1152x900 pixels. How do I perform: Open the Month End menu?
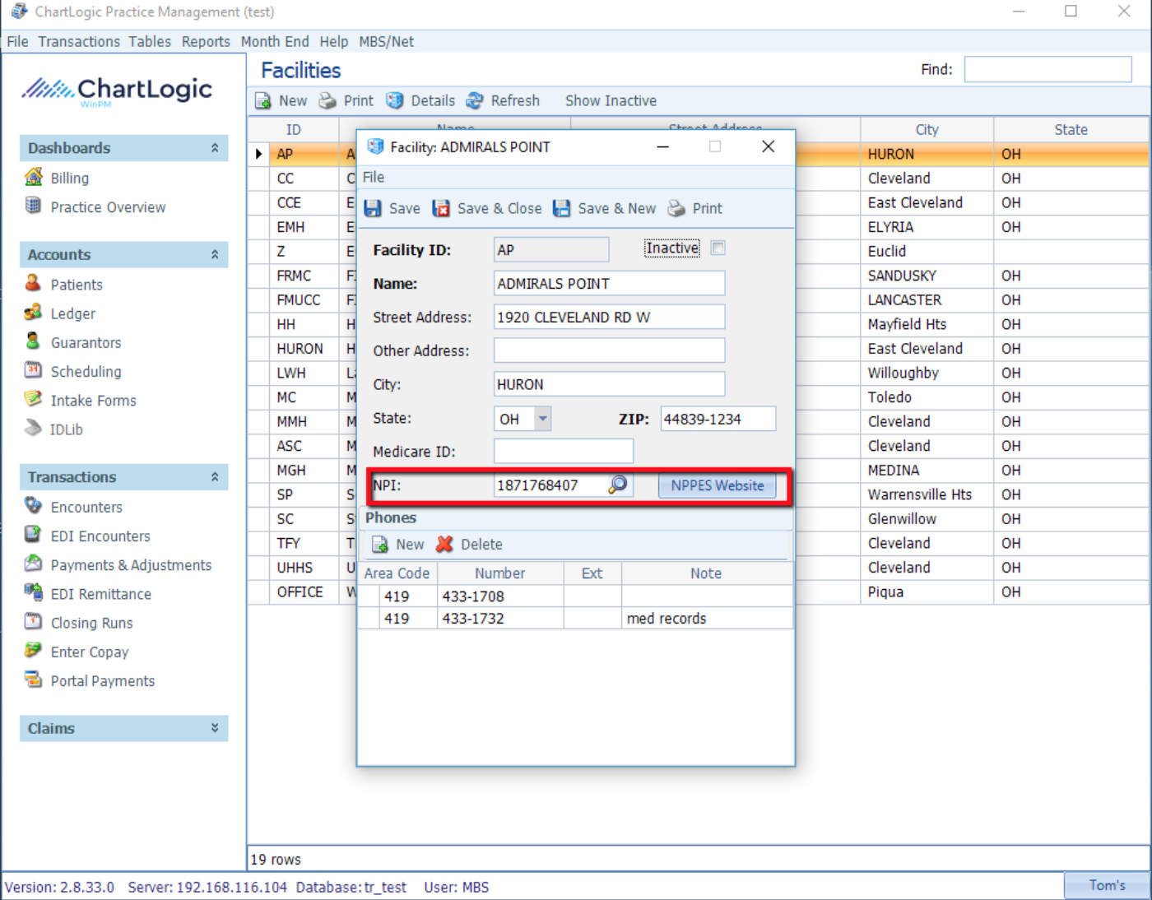point(275,42)
